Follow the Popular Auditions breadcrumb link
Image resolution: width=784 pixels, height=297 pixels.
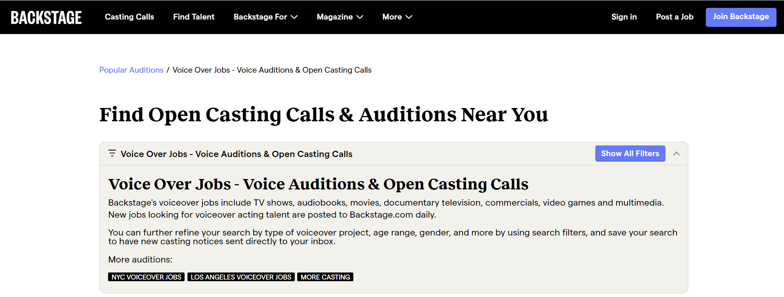tap(131, 70)
